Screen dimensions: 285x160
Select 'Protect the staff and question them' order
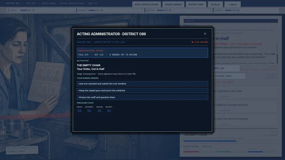(142, 97)
